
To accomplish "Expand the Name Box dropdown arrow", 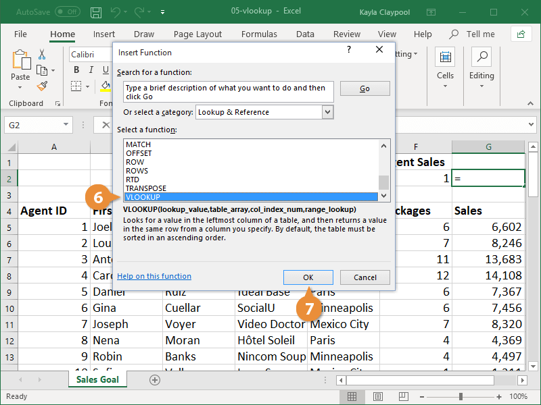I will pos(66,125).
